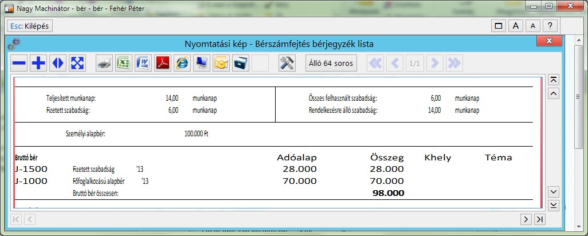Fit page to width icon
The height and width of the screenshot is (236, 588).
click(x=58, y=64)
